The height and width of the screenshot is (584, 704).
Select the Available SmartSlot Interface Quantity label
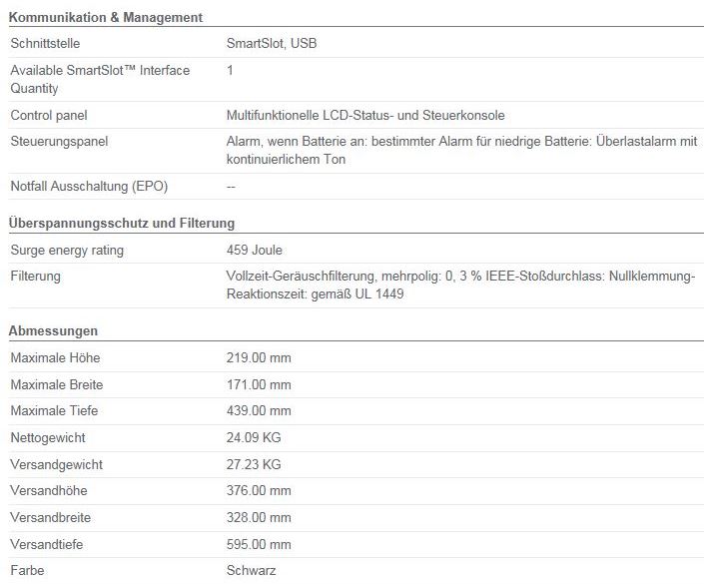coord(100,80)
